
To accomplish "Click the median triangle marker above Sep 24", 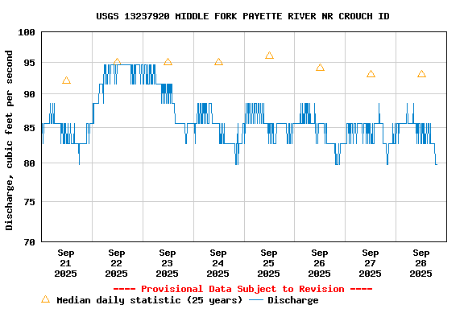I will click(x=218, y=61).
